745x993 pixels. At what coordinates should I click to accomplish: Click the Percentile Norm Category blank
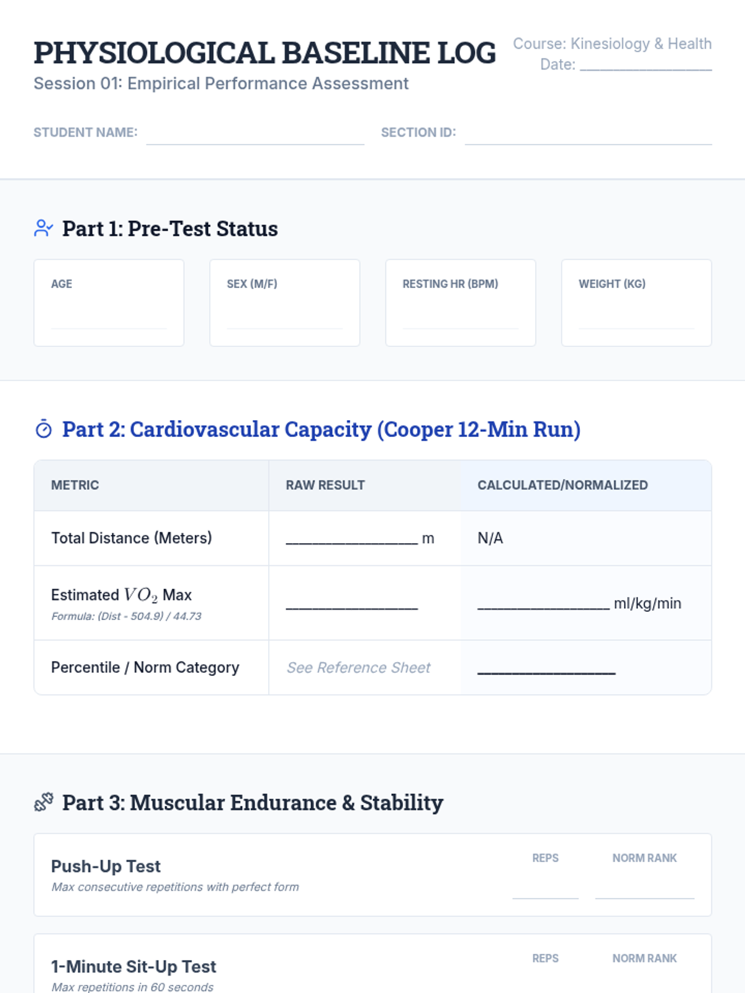click(x=546, y=668)
